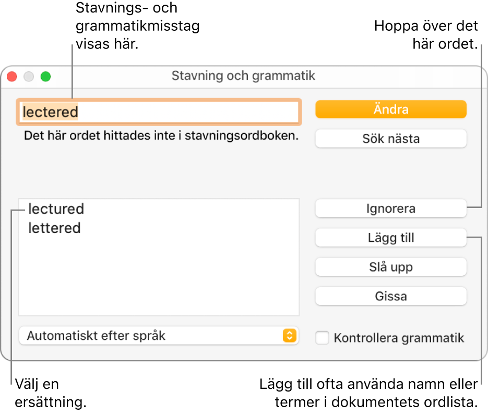
Task: Skip the word with Ignorera
Action: coord(390,209)
